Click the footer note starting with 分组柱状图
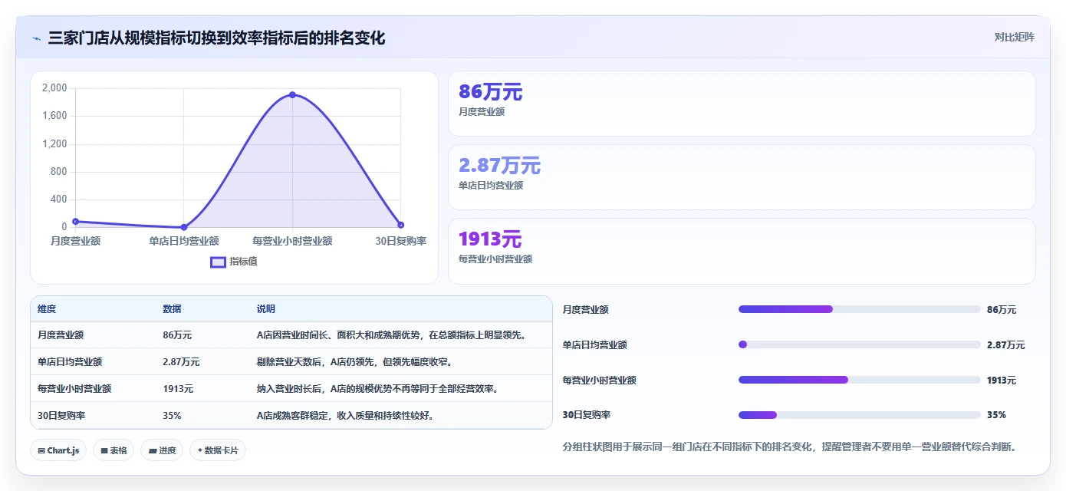 point(789,447)
